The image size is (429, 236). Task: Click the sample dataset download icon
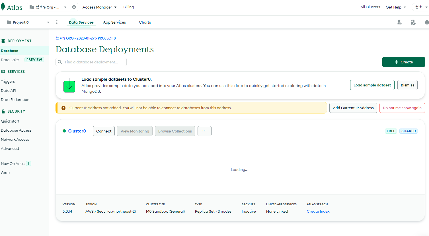[69, 85]
